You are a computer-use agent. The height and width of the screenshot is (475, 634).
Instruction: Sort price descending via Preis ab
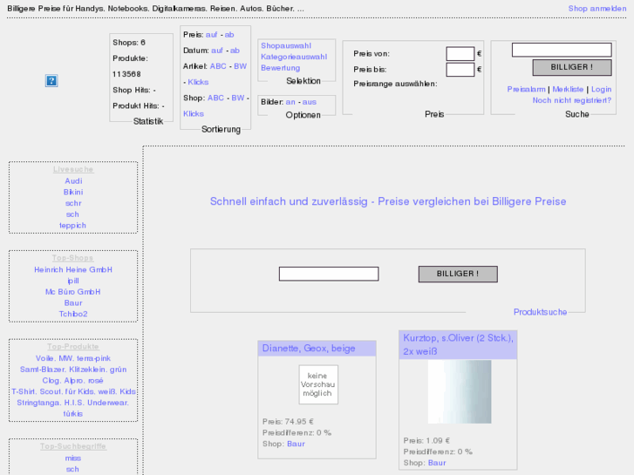tap(229, 35)
